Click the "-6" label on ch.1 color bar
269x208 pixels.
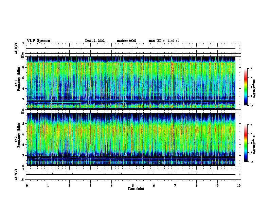pos(251,68)
